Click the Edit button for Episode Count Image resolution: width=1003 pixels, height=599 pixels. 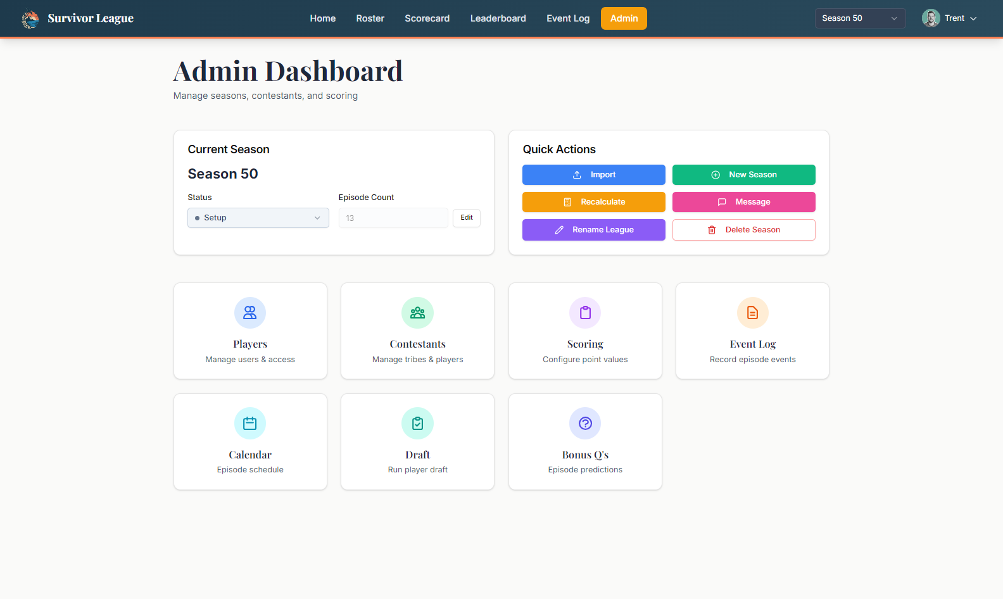[467, 218]
